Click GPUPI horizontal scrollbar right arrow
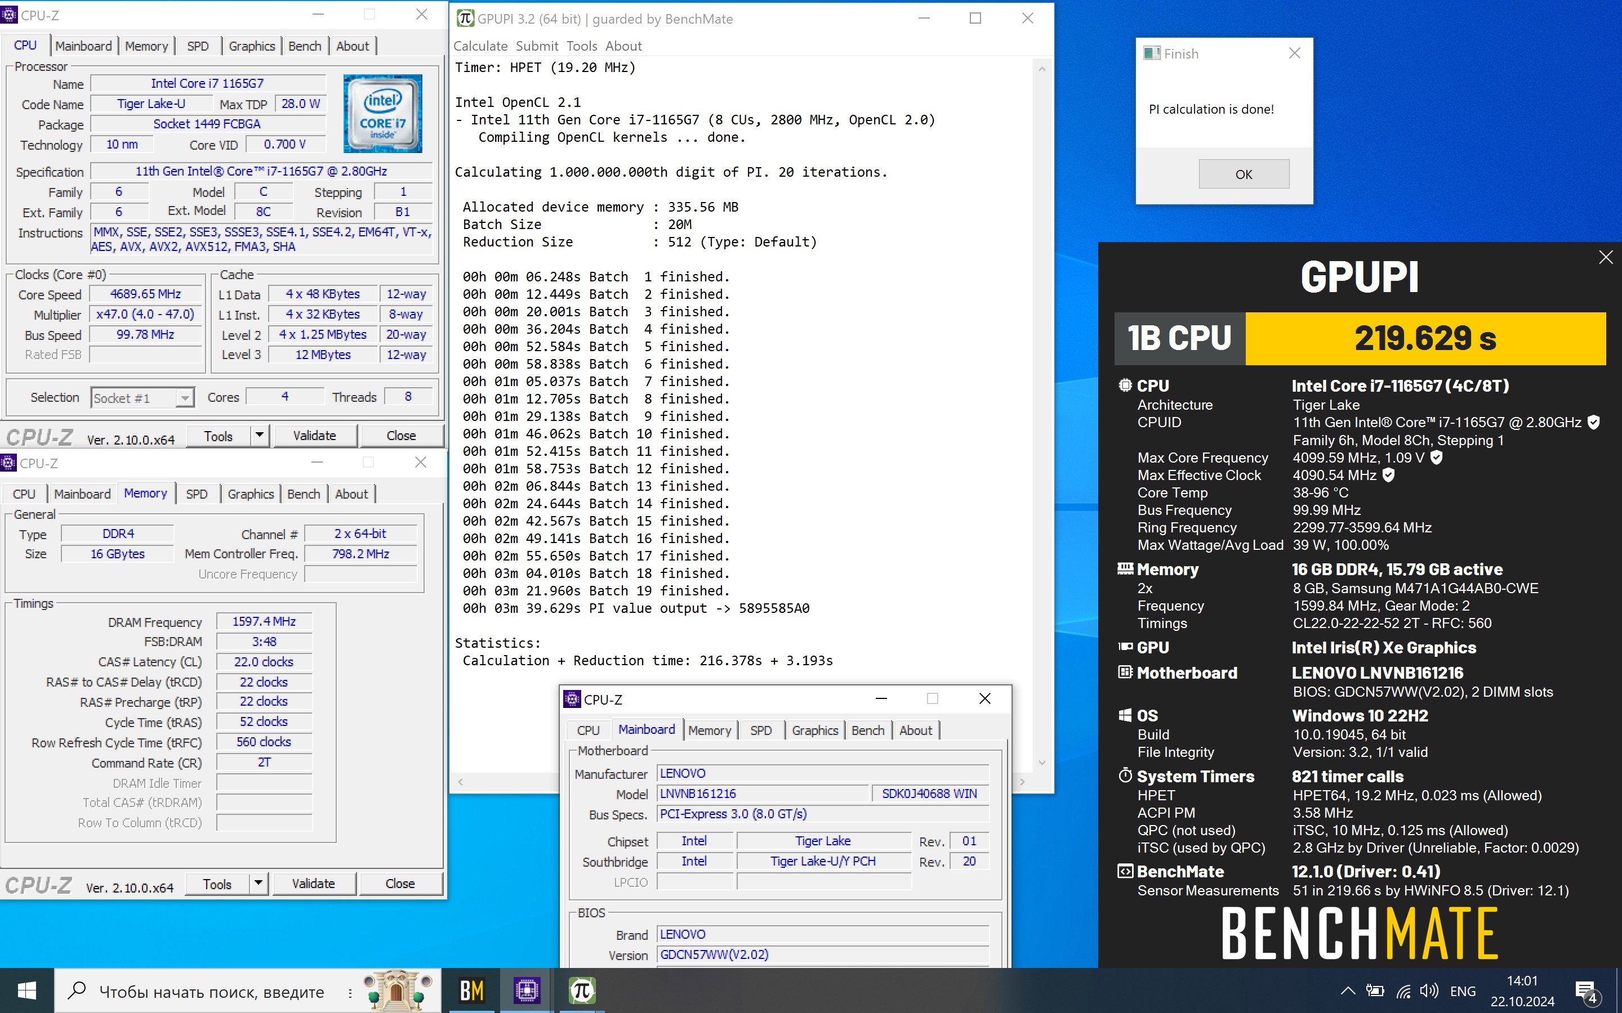The height and width of the screenshot is (1013, 1622). (x=1022, y=781)
